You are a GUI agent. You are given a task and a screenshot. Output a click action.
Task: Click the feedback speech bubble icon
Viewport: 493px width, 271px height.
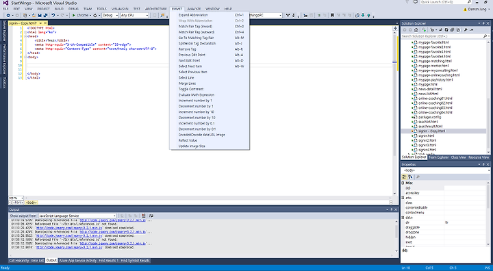[x=416, y=2]
